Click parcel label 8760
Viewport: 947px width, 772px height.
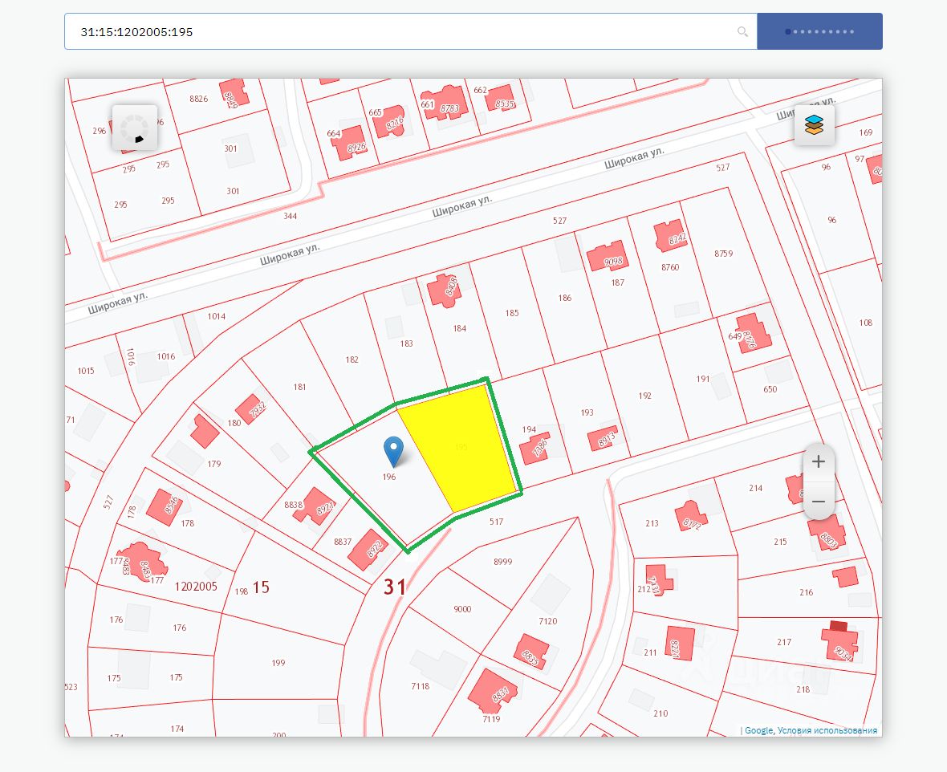670,267
